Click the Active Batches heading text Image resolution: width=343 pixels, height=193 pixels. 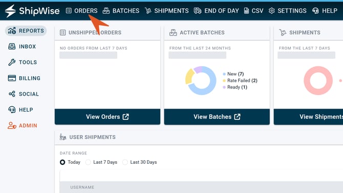pyautogui.click(x=202, y=33)
